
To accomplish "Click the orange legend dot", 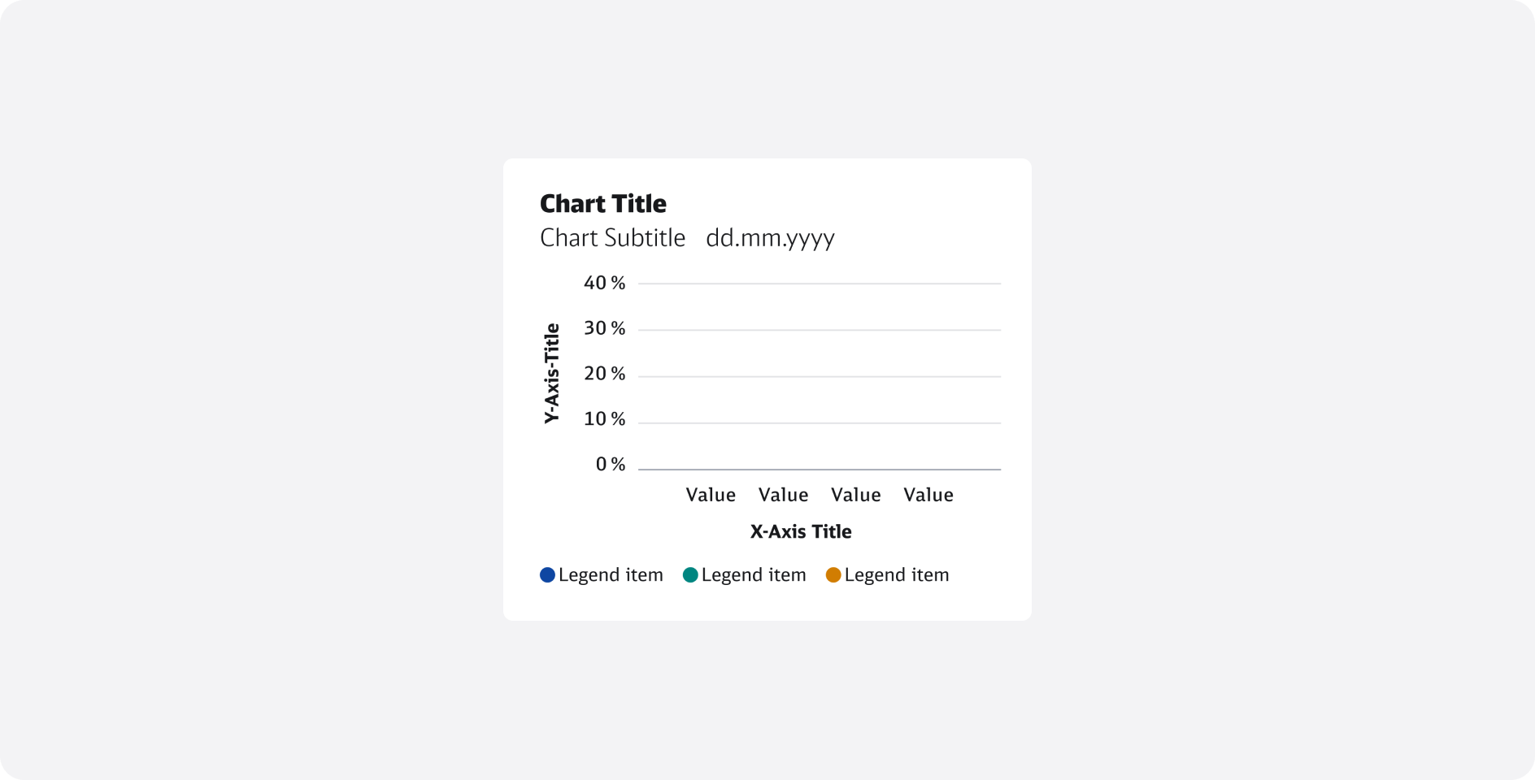I will click(x=833, y=575).
